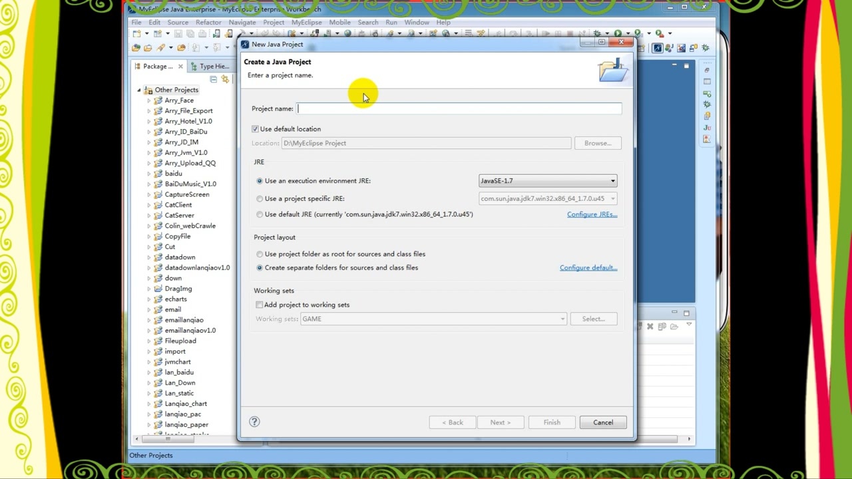This screenshot has width=852, height=479.
Task: Open the Window menu
Action: (417, 22)
